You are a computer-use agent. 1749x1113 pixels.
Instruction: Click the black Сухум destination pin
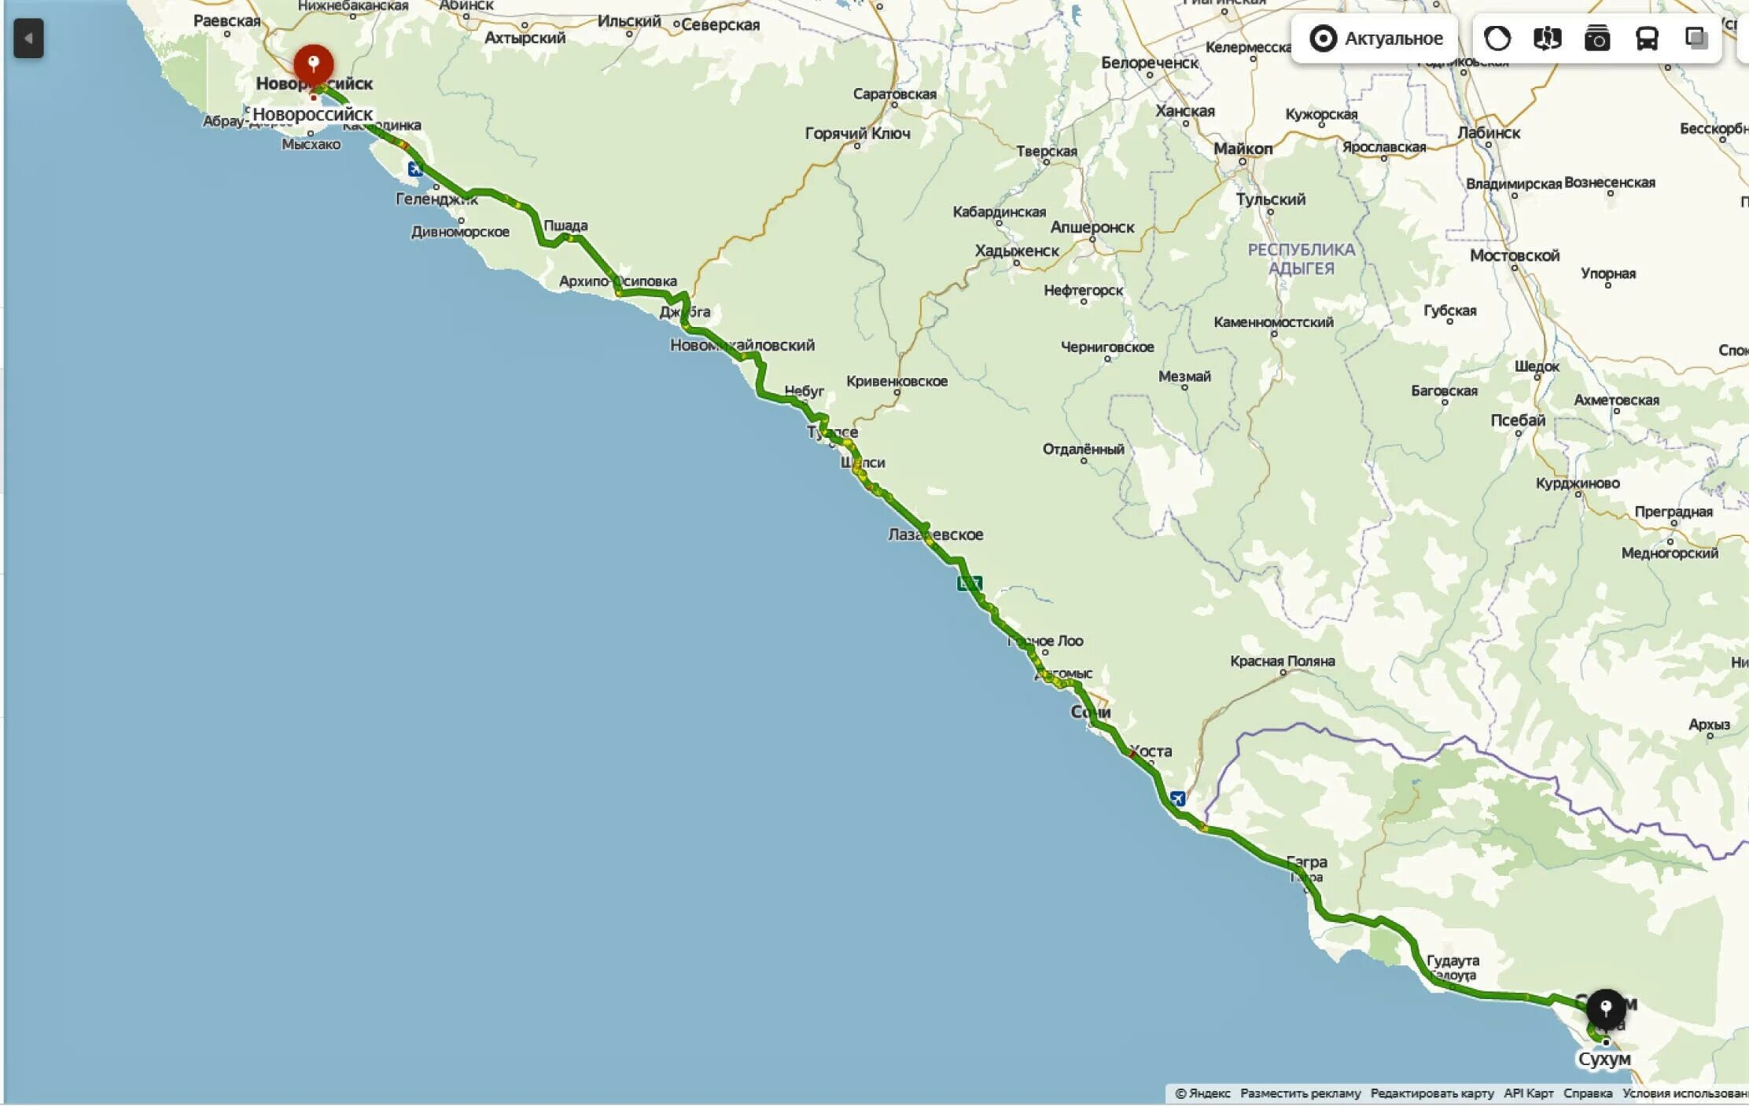(x=1605, y=1010)
